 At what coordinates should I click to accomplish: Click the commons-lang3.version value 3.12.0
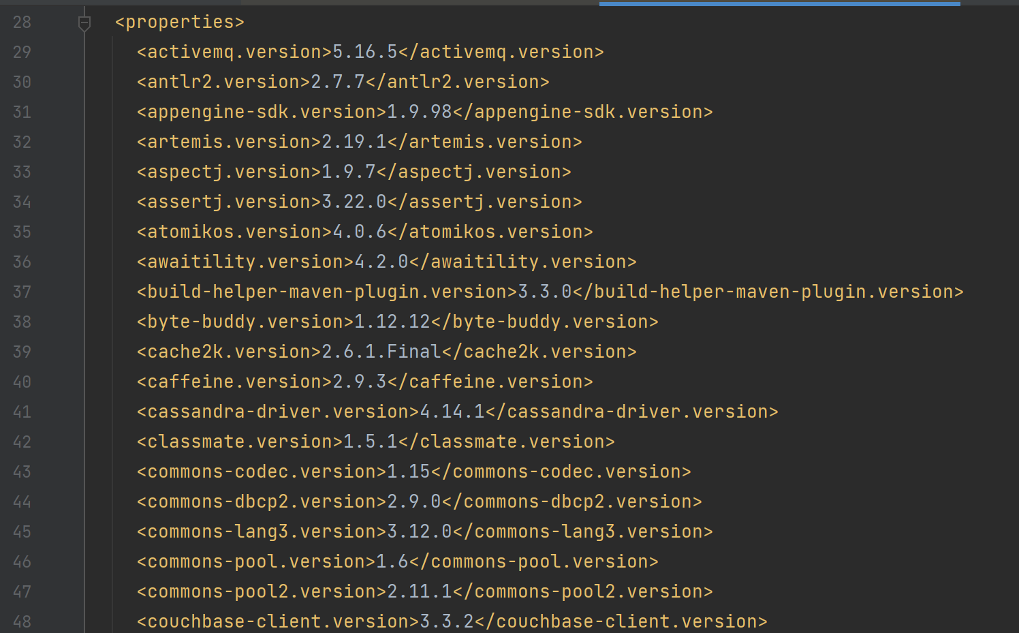click(420, 531)
